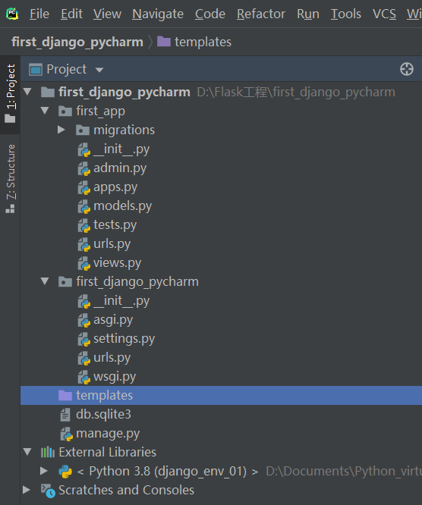Viewport: 422px width, 505px height.
Task: Select admin.py file name
Action: pos(120,168)
